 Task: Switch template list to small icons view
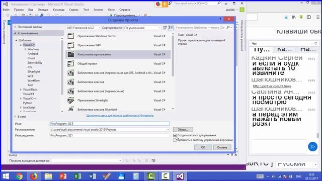pos(165,28)
